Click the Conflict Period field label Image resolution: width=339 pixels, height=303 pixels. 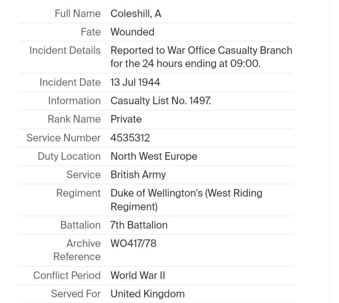[x=67, y=275]
